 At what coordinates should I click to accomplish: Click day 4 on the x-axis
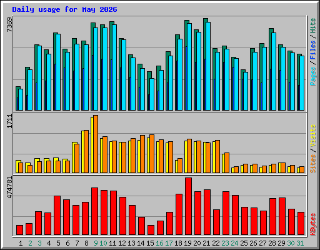(x=49, y=243)
